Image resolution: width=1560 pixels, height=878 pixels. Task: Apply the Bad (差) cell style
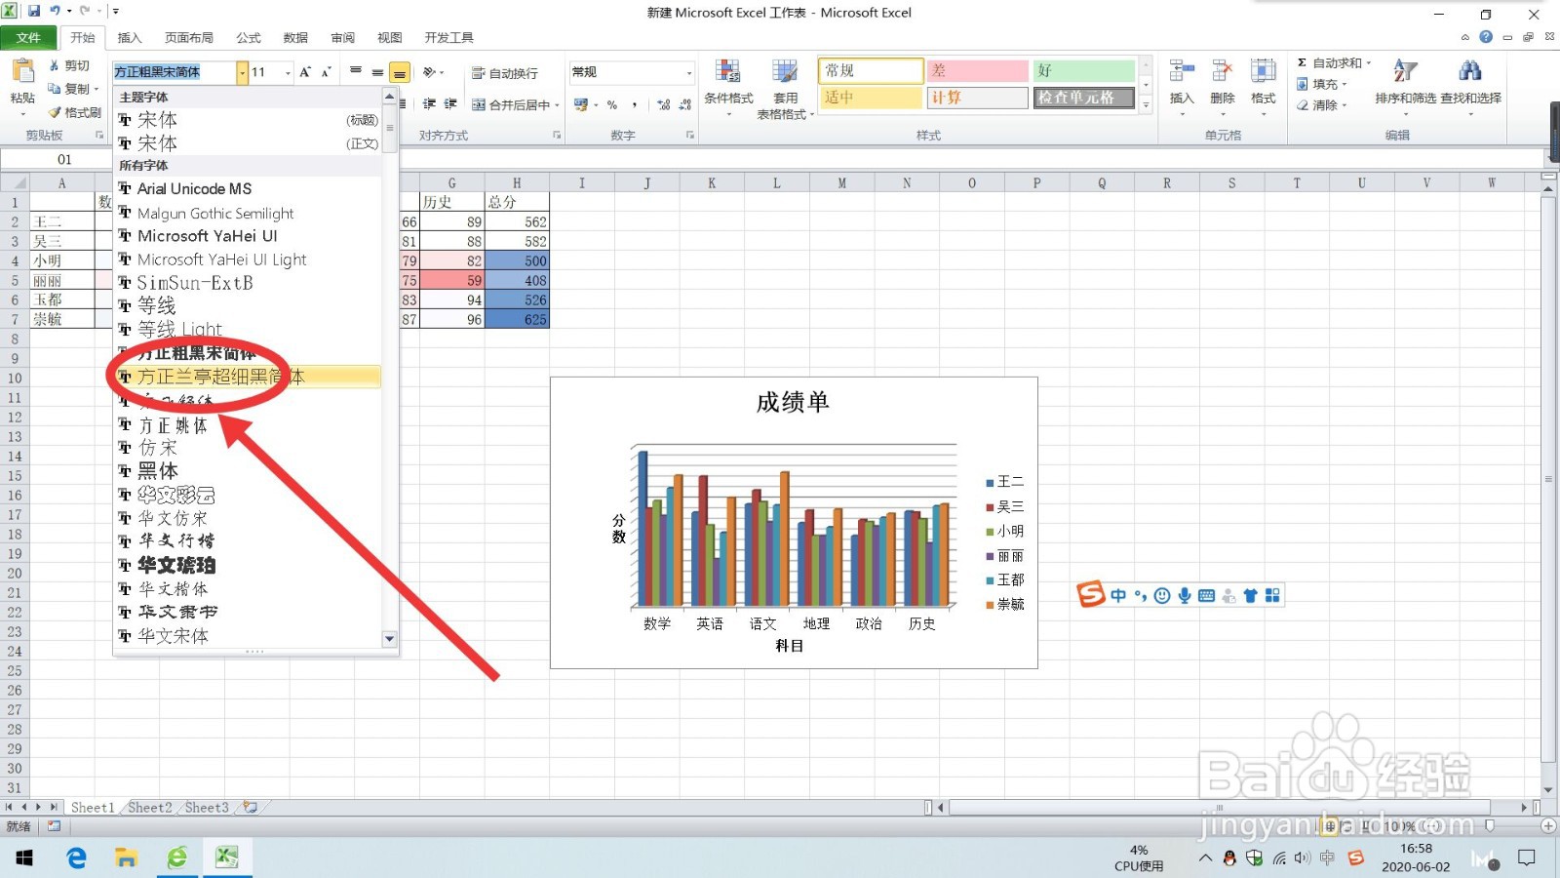[x=977, y=70]
